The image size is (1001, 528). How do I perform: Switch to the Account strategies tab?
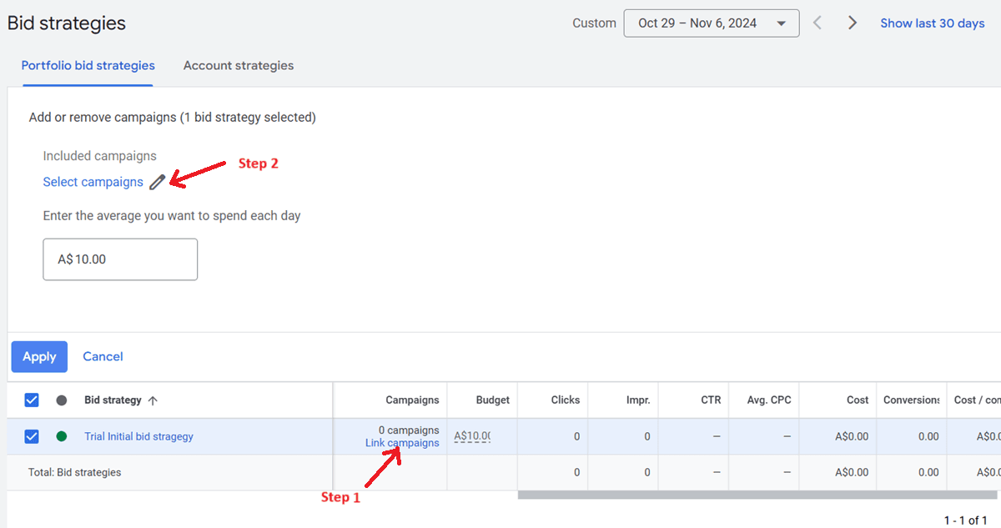(238, 65)
